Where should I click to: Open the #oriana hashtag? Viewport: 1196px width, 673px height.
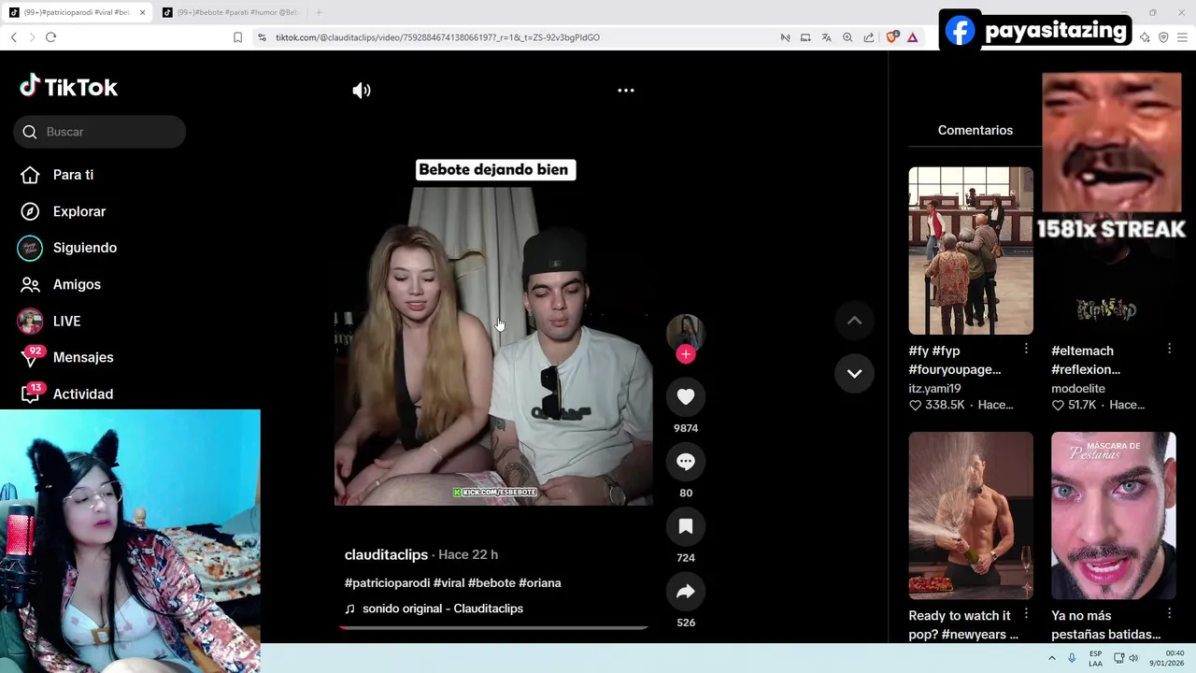540,582
